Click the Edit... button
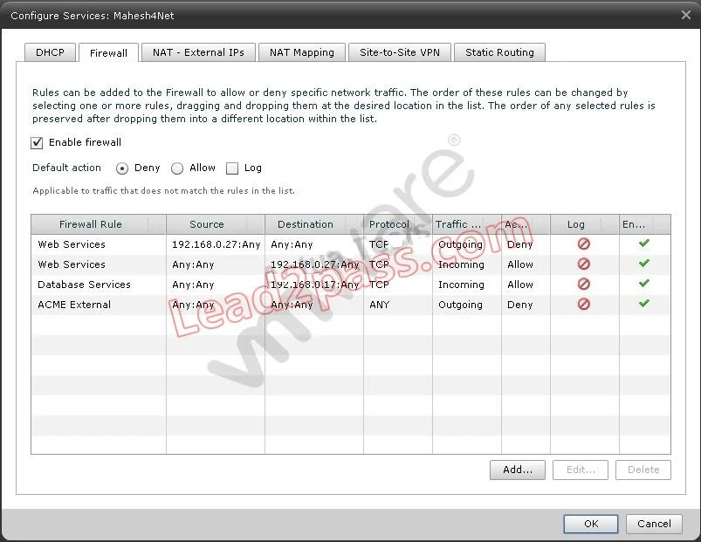The image size is (701, 542). (x=581, y=470)
